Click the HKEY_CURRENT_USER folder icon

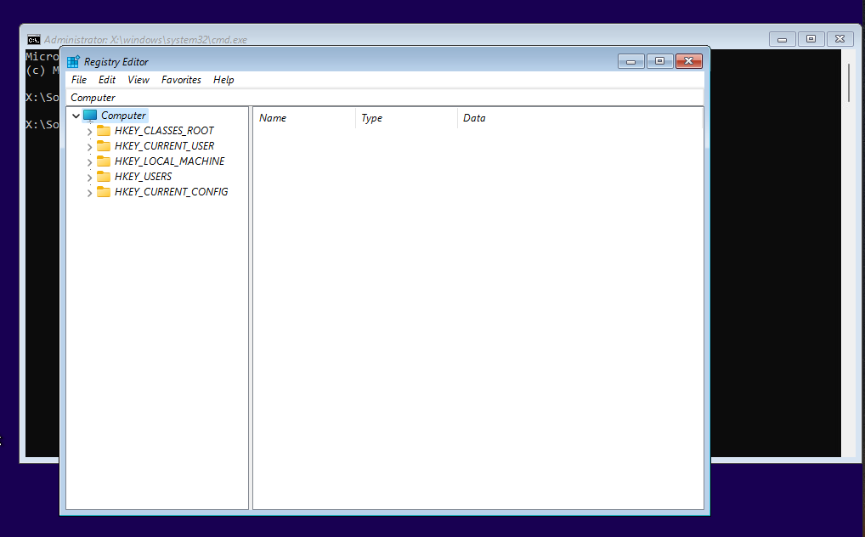pos(103,145)
